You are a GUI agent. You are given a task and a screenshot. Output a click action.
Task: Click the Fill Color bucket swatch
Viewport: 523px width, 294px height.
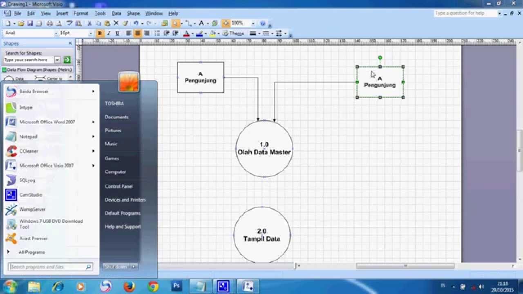click(x=212, y=33)
